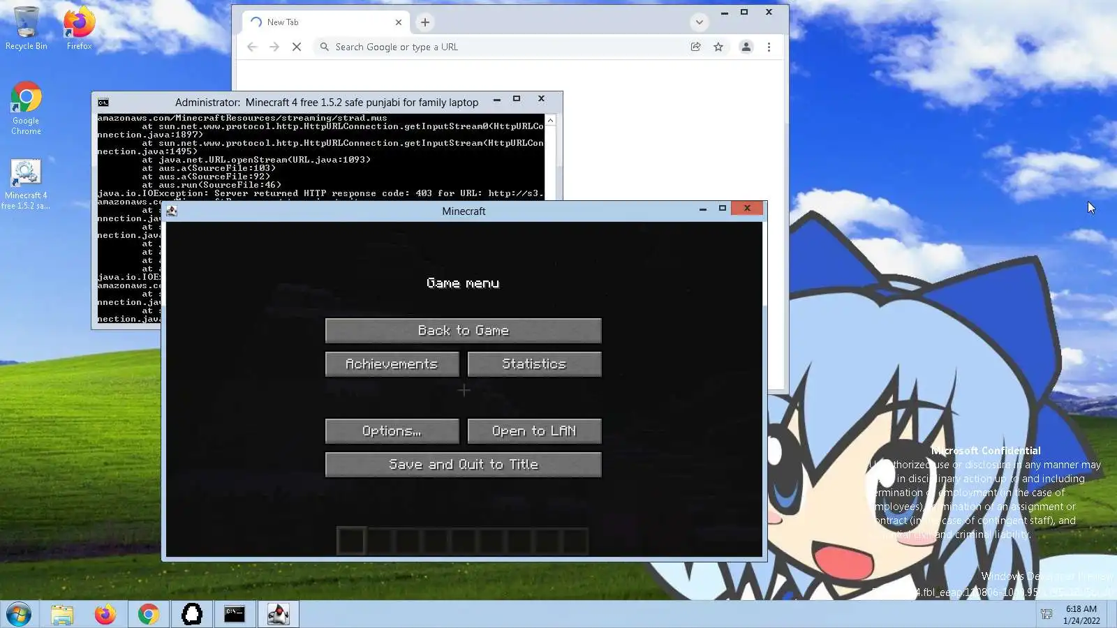Open Chrome's three-dot menu
1117x628 pixels.
(x=769, y=47)
